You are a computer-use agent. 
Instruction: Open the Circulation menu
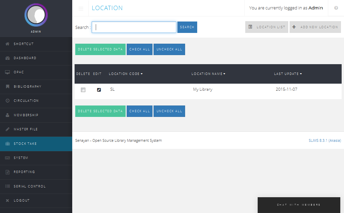(26, 101)
